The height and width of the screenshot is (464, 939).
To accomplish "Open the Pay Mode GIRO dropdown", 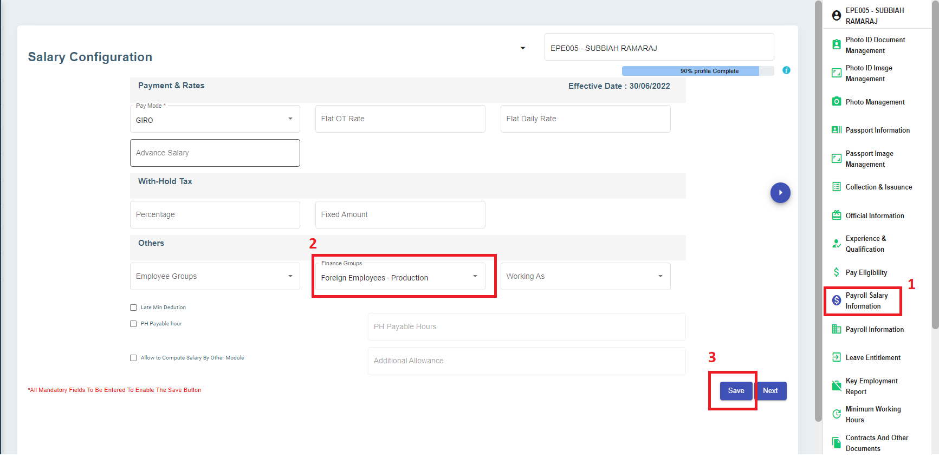I will coord(215,120).
